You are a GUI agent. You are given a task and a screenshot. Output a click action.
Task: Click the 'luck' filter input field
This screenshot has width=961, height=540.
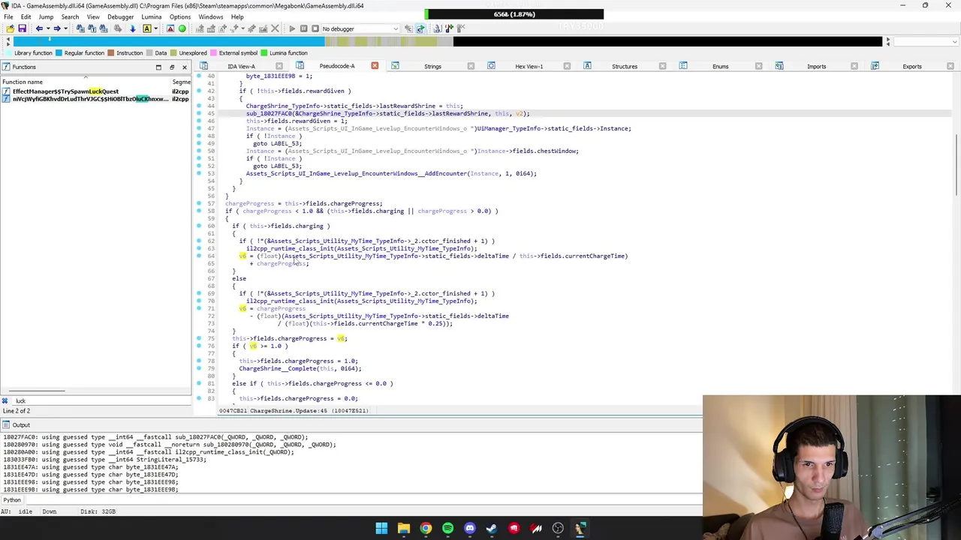101,401
